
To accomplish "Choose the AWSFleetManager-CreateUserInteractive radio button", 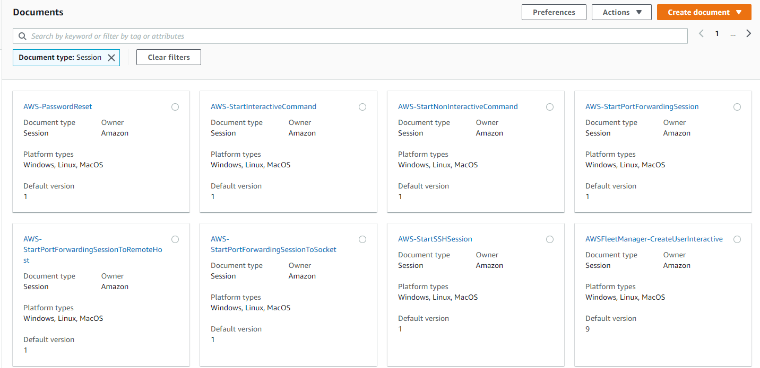I will 737,239.
